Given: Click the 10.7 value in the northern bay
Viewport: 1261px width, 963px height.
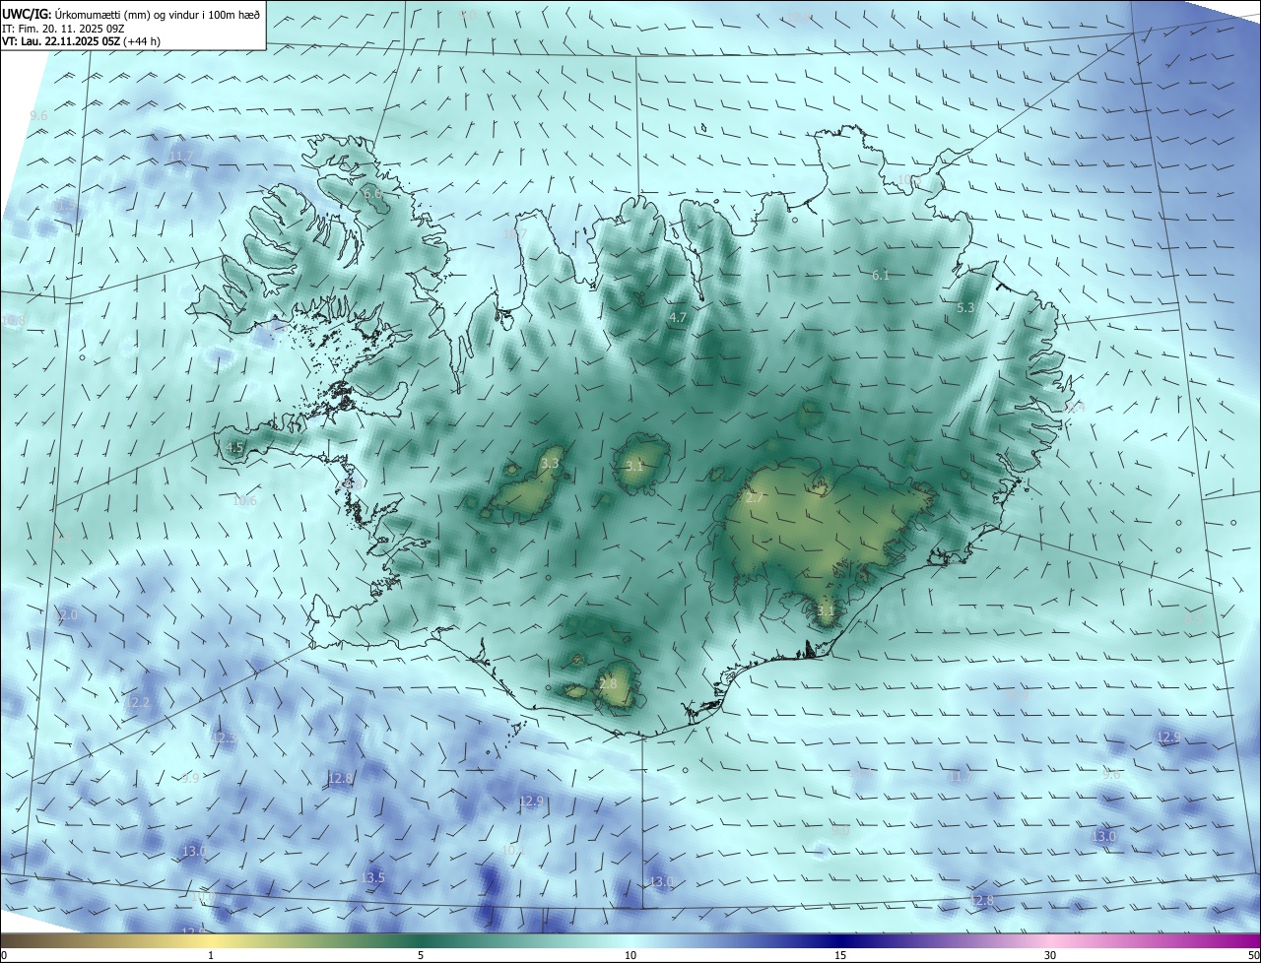Looking at the screenshot, I should click(515, 234).
